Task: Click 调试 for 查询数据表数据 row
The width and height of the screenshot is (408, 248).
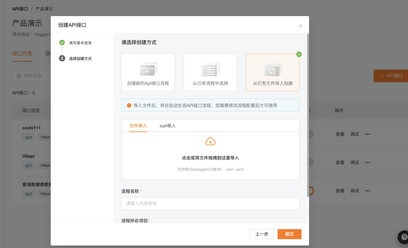Action: [354, 191]
